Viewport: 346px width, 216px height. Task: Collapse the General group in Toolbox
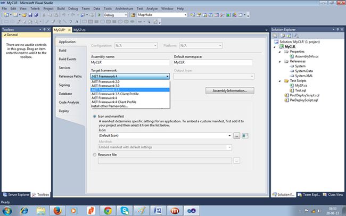[x=5, y=35]
